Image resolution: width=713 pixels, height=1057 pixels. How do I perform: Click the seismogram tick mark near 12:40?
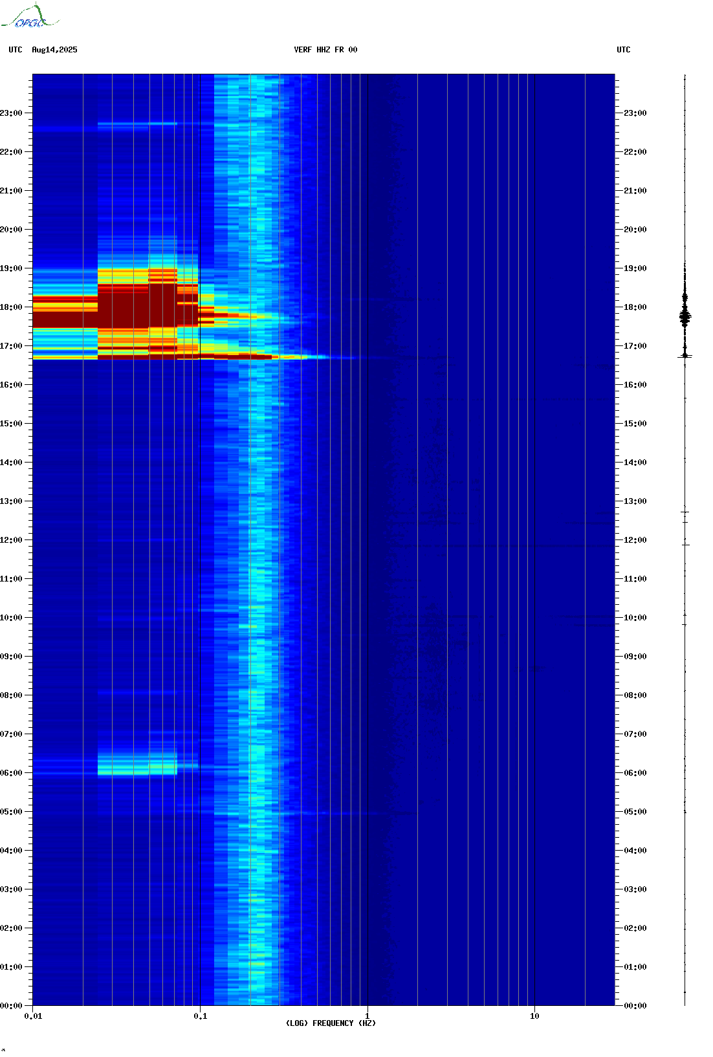685,512
